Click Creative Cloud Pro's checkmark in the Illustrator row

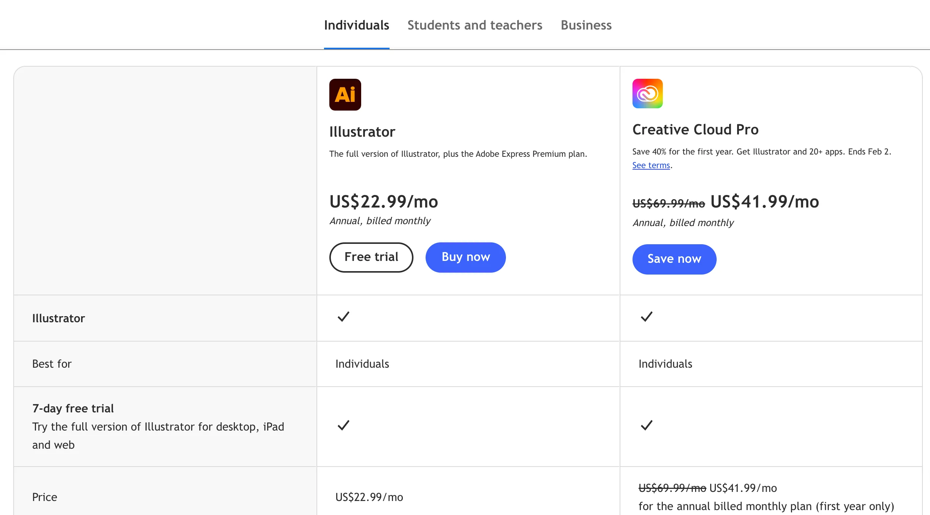(647, 317)
